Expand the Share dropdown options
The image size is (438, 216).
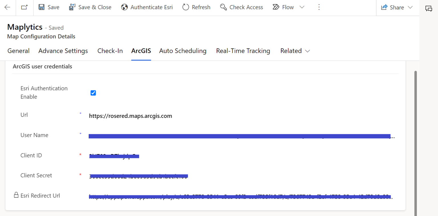click(x=410, y=7)
